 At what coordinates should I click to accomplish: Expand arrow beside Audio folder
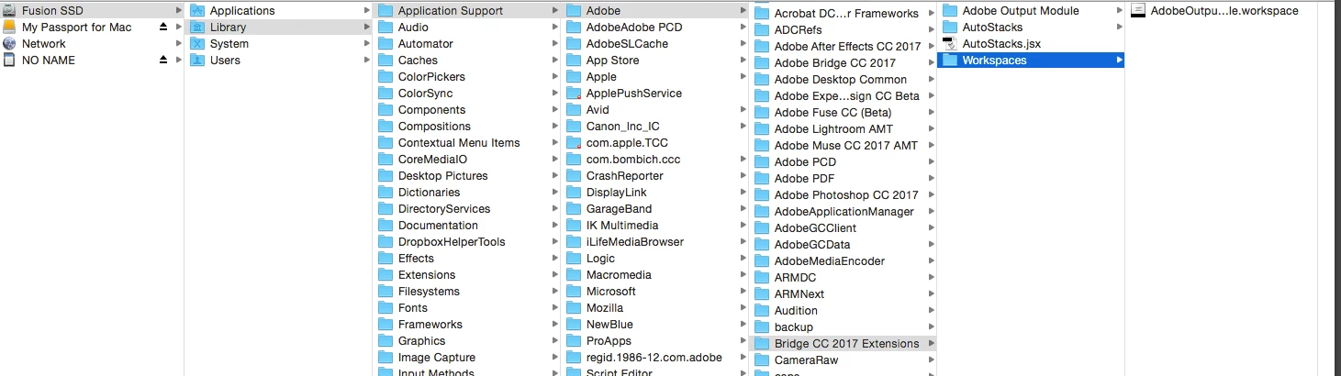point(554,28)
